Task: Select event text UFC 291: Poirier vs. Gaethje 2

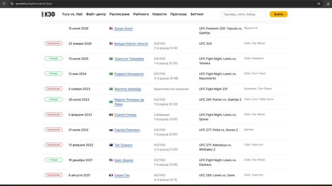Action: (x=220, y=100)
